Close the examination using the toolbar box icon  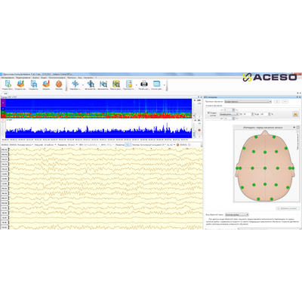46,84
